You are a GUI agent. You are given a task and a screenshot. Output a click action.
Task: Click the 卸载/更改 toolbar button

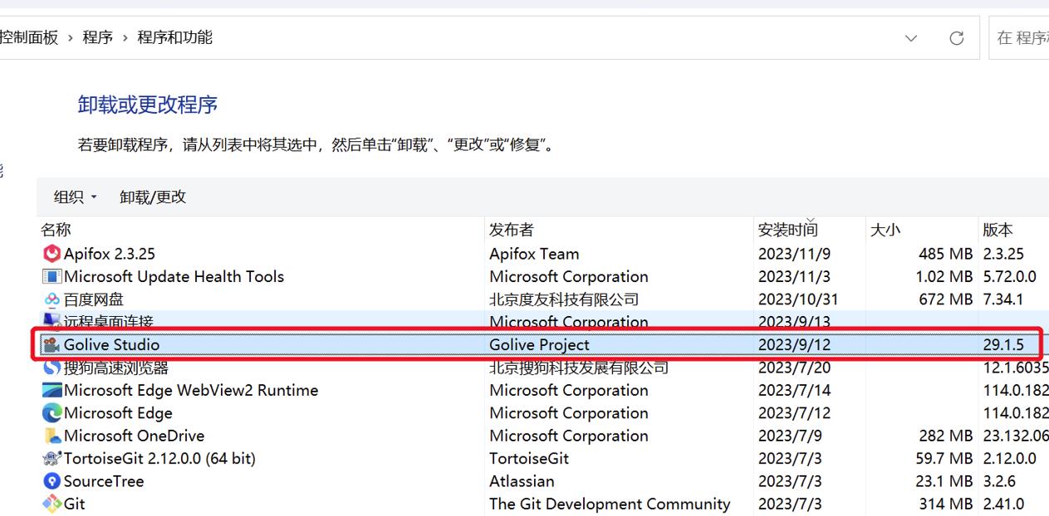(x=153, y=197)
